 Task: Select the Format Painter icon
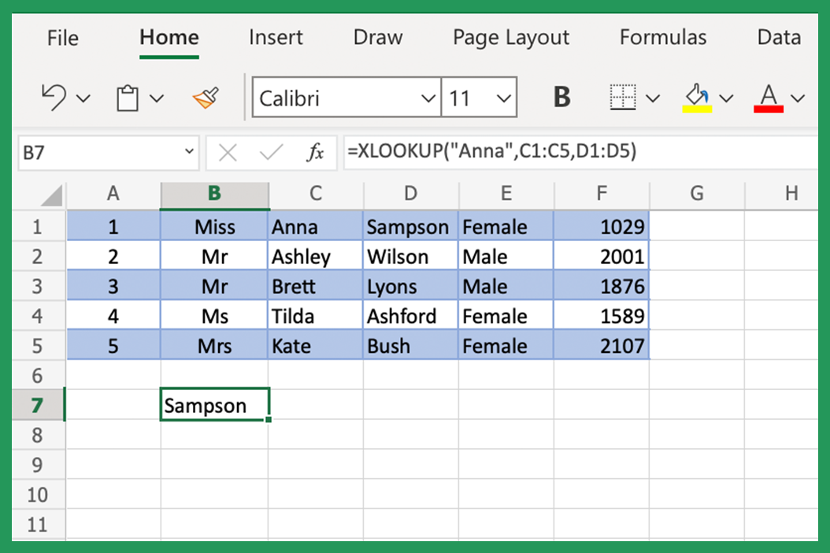206,97
